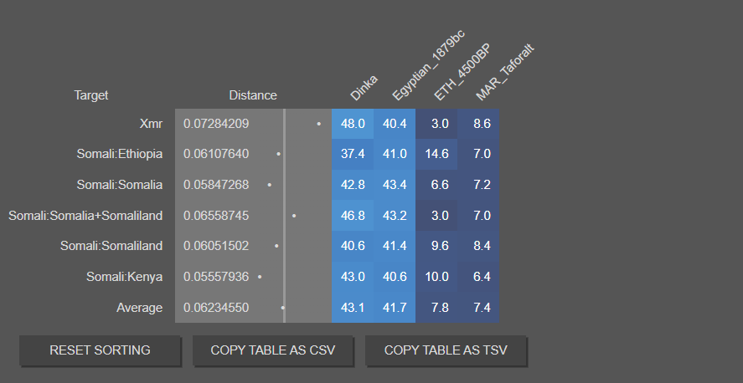Image resolution: width=743 pixels, height=383 pixels.
Task: Click the Target column header
Action: coord(91,95)
